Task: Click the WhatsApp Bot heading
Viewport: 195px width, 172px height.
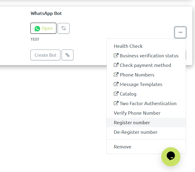Action: point(46,13)
